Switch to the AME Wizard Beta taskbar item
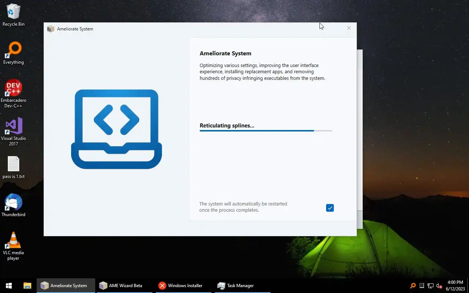469x293 pixels. [125, 286]
